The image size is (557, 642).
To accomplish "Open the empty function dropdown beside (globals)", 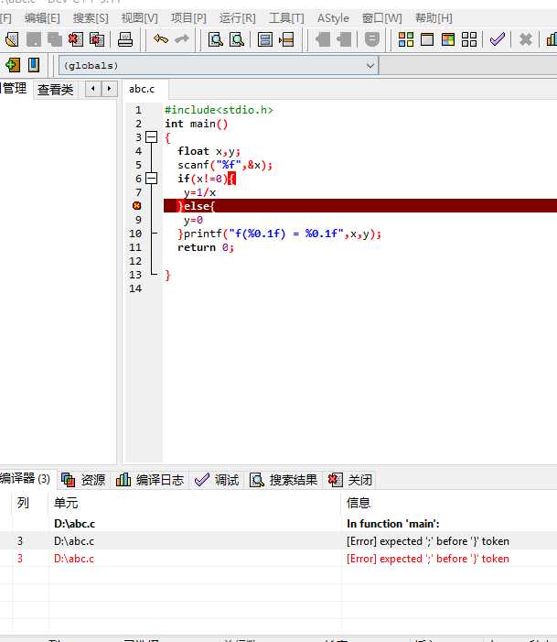I will (x=468, y=66).
